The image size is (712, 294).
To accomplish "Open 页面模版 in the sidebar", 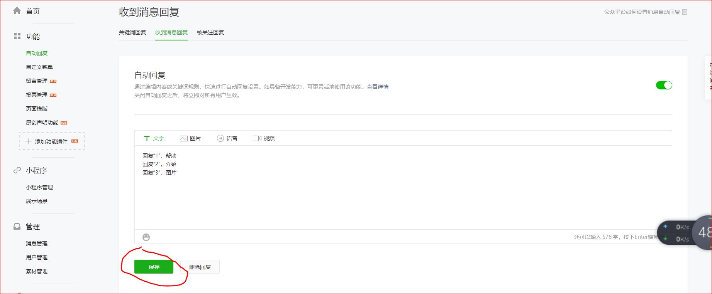I will 37,109.
